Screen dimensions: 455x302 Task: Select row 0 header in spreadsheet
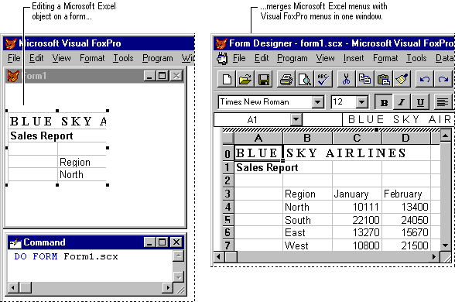(227, 153)
